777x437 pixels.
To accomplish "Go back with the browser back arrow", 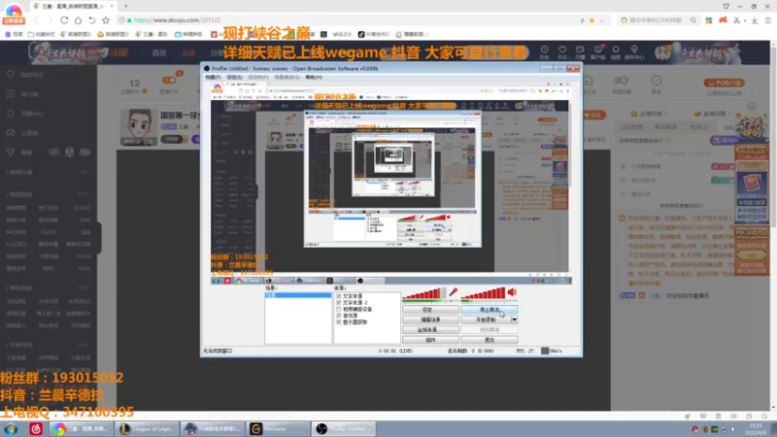I will point(36,20).
